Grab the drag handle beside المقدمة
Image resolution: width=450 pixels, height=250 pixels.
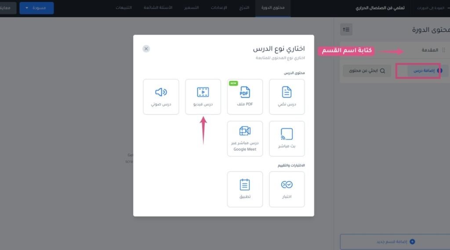(x=443, y=50)
